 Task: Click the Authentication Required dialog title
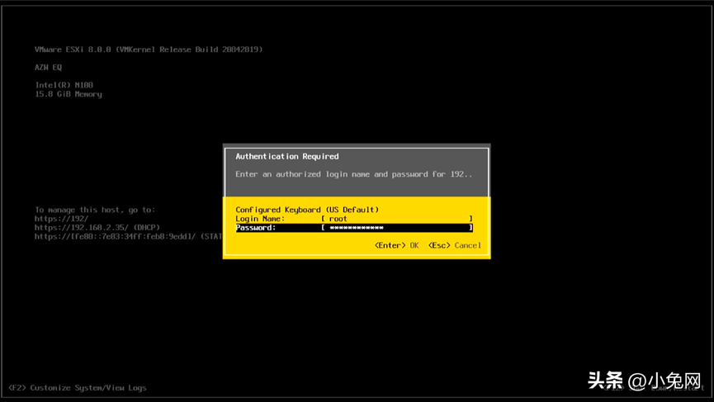point(287,156)
